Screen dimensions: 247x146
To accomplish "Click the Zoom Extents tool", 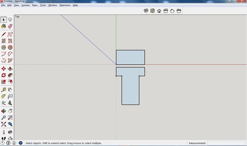I will click(3, 124).
